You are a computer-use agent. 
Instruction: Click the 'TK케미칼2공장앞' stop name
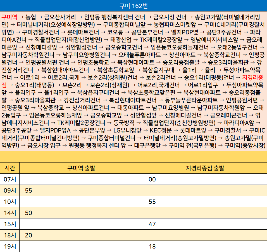(x=161, y=40)
